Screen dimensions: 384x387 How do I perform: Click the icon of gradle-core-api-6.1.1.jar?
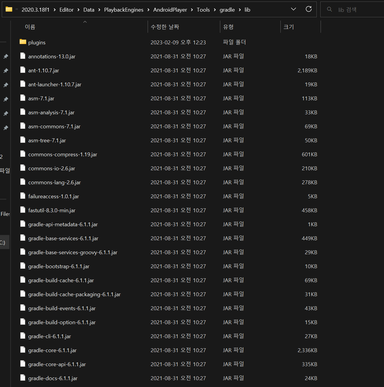[23, 363]
